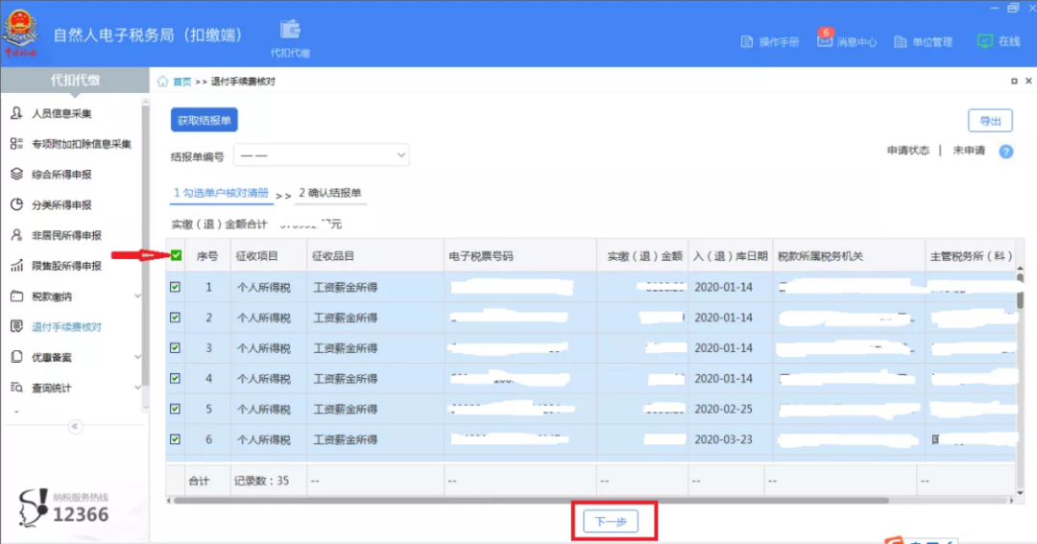This screenshot has height=544, width=1037.
Task: Click the 入(退)库日期 column header
Action: [x=730, y=256]
